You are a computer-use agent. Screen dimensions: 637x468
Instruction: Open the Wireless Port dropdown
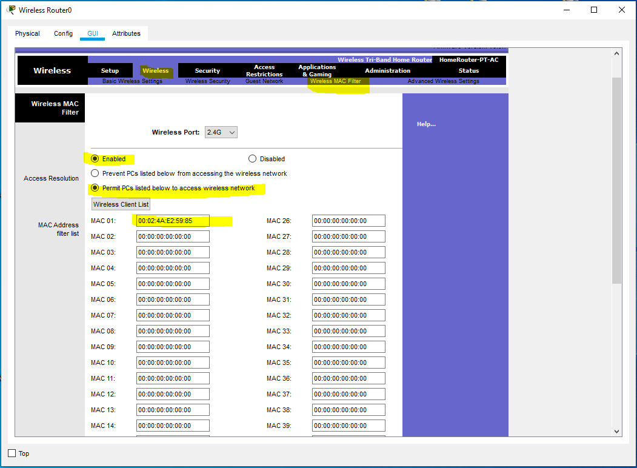[x=221, y=132]
